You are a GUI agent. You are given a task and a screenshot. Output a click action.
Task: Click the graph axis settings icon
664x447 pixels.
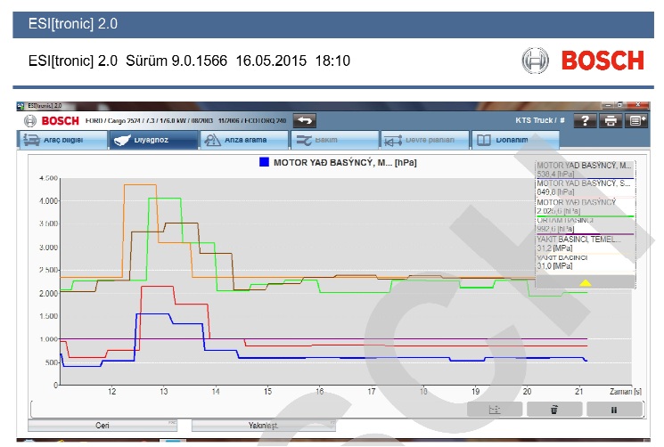494,410
